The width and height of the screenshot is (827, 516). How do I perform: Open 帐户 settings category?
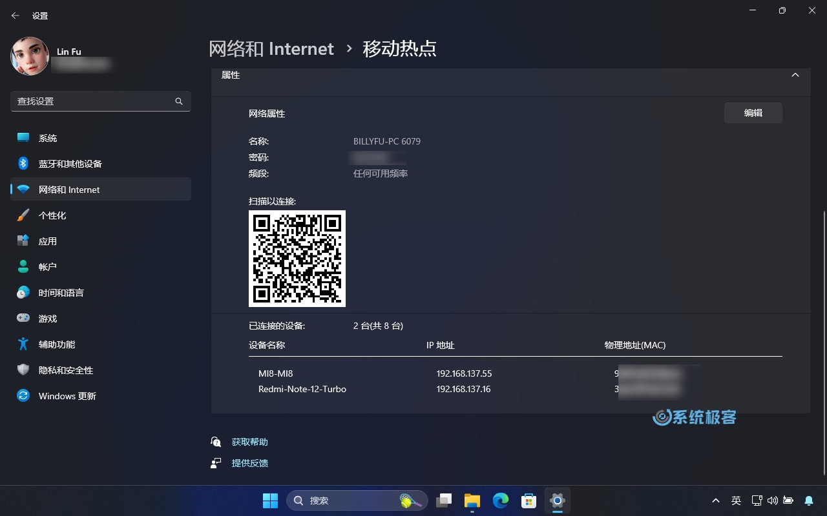101,267
